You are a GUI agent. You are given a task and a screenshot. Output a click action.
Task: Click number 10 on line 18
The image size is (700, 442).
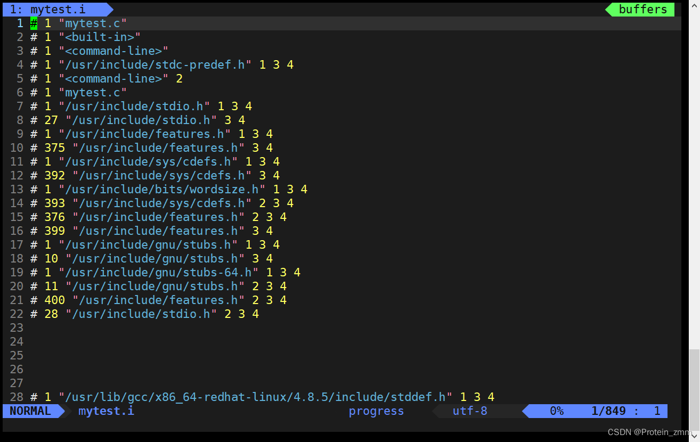pos(51,258)
